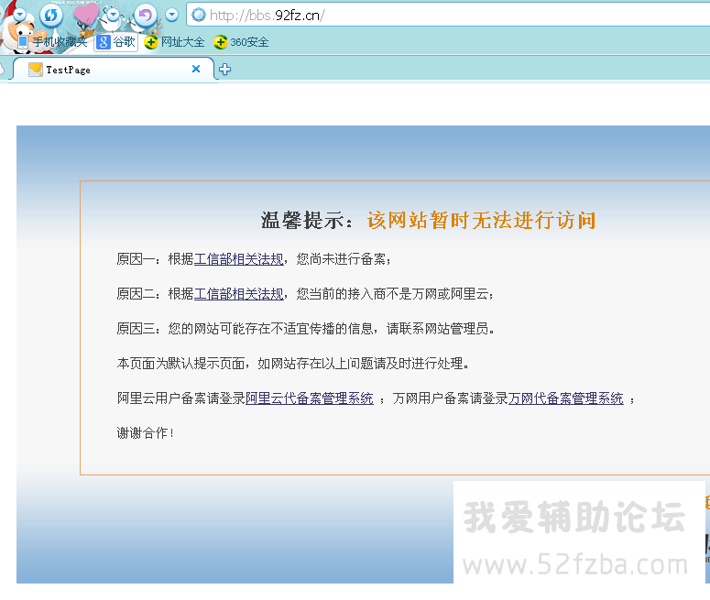Focus the address bar showing bbs.92fz.cn
The width and height of the screenshot is (710, 600).
pos(448,16)
